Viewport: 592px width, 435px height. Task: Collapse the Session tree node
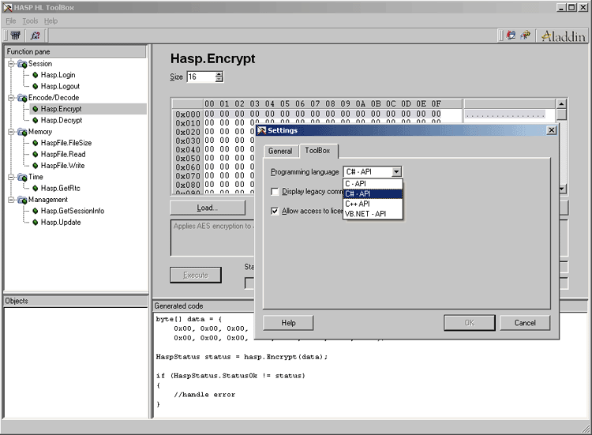tap(11, 63)
